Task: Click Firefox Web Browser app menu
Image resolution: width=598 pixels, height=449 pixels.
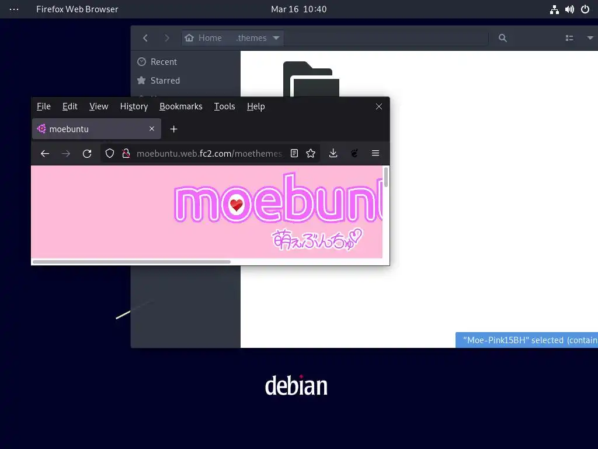Action: [x=77, y=9]
